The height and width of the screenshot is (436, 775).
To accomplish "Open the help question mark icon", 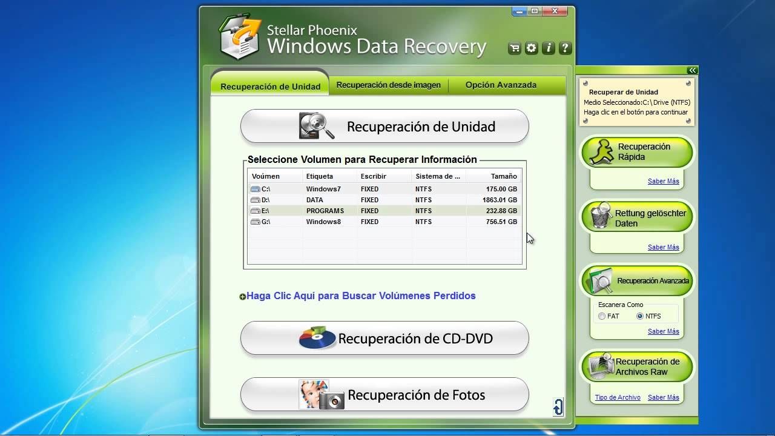I will coord(566,48).
